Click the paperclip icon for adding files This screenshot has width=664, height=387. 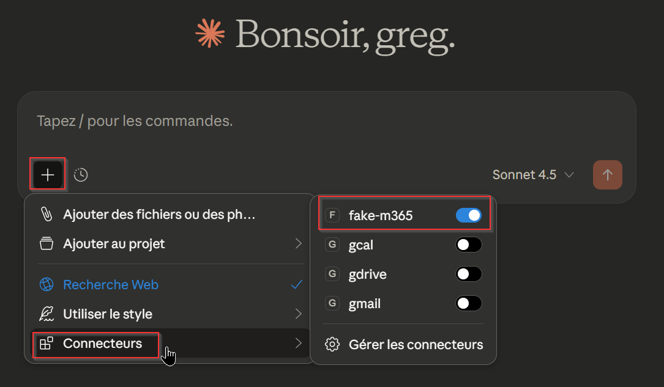[x=47, y=215]
